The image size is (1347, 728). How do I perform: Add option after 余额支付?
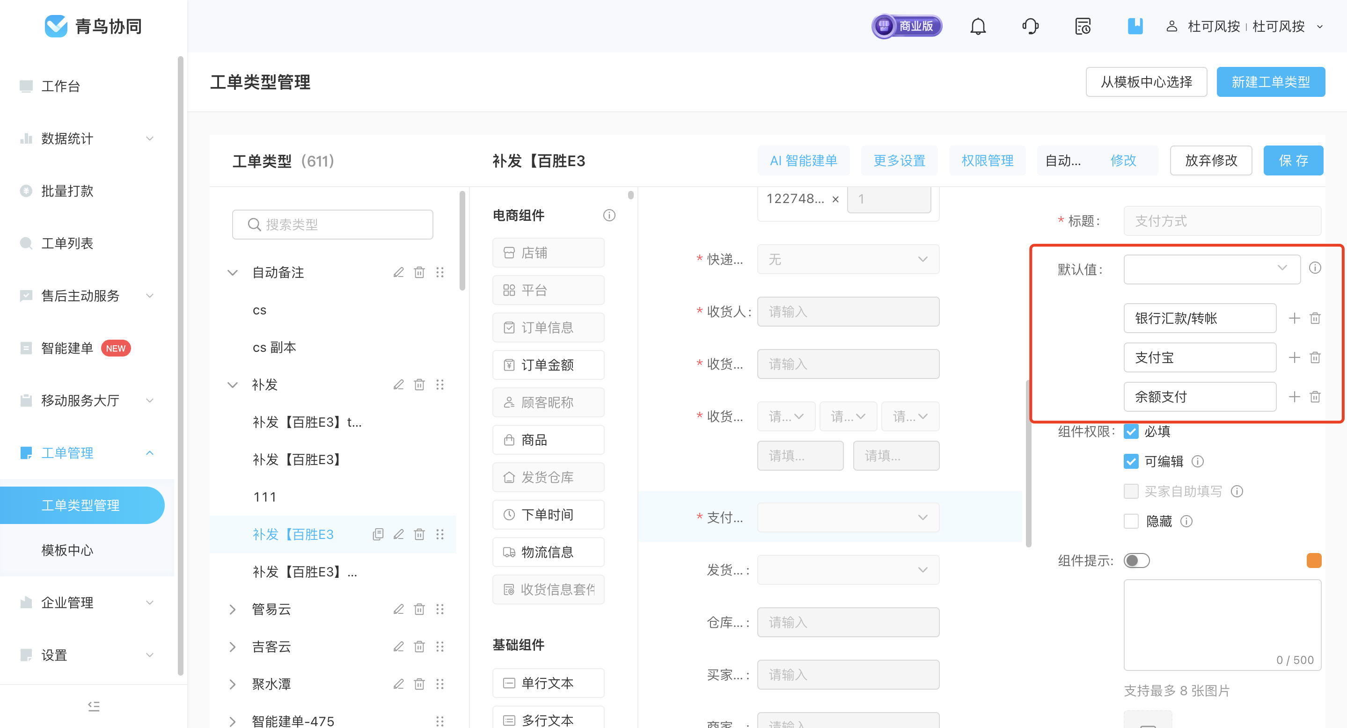point(1294,397)
